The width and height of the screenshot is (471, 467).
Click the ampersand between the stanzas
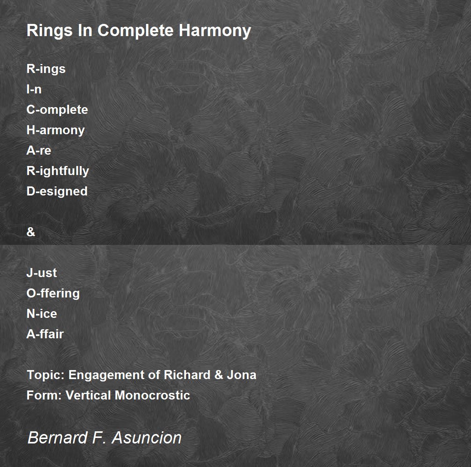[31, 232]
